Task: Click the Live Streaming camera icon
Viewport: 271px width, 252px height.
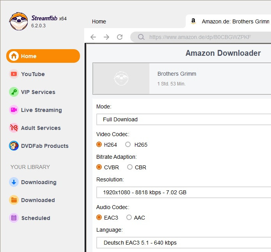Action: pos(14,110)
